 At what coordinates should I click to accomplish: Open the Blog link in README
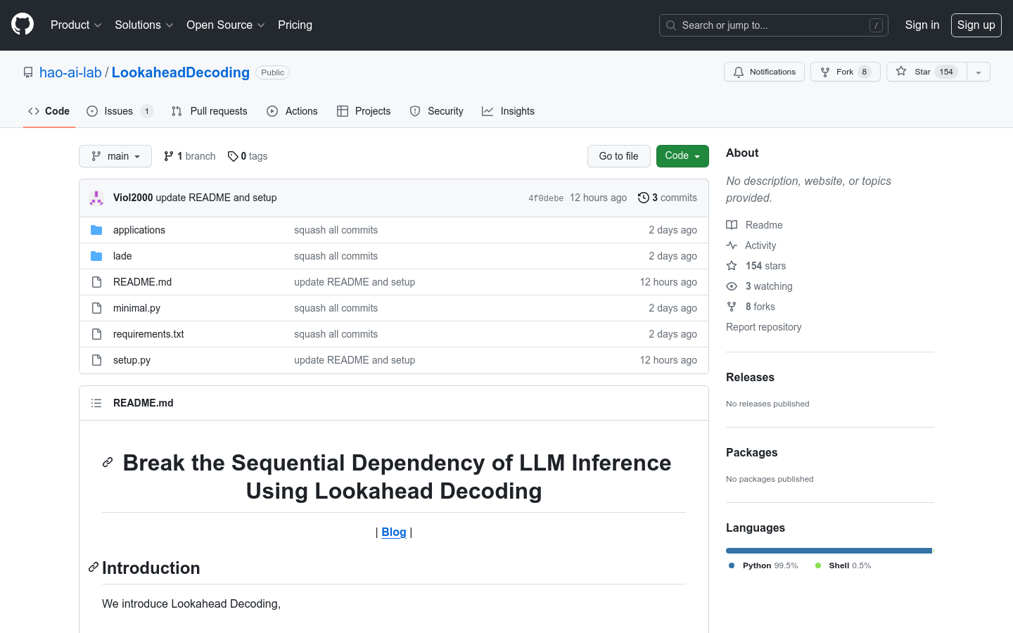click(x=393, y=532)
